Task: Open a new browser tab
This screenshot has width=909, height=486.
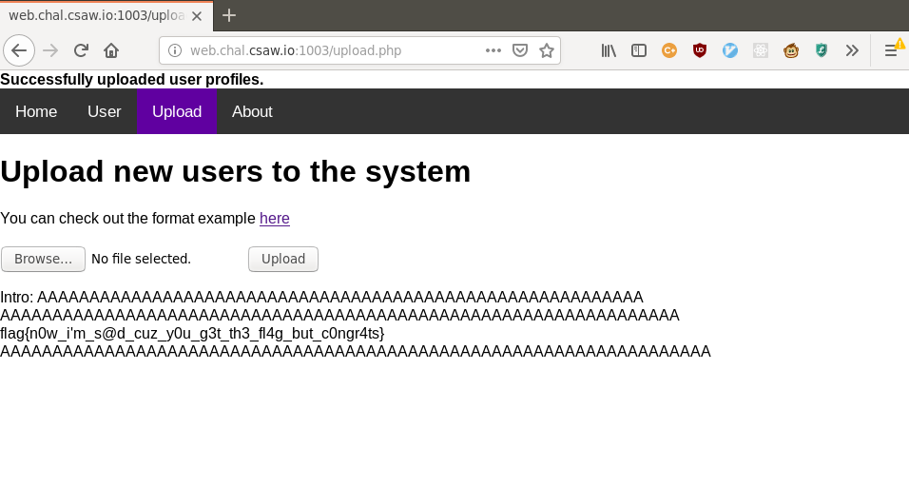Action: coord(229,15)
